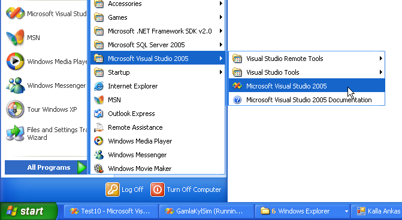Click the Windows start button
This screenshot has height=220, width=402.
click(29, 211)
